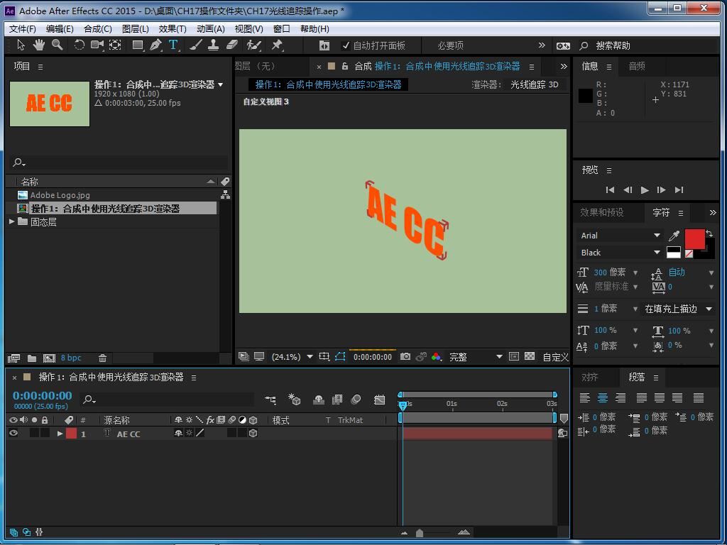Hide the AE CC layer eye toggle
727x545 pixels.
[13, 434]
